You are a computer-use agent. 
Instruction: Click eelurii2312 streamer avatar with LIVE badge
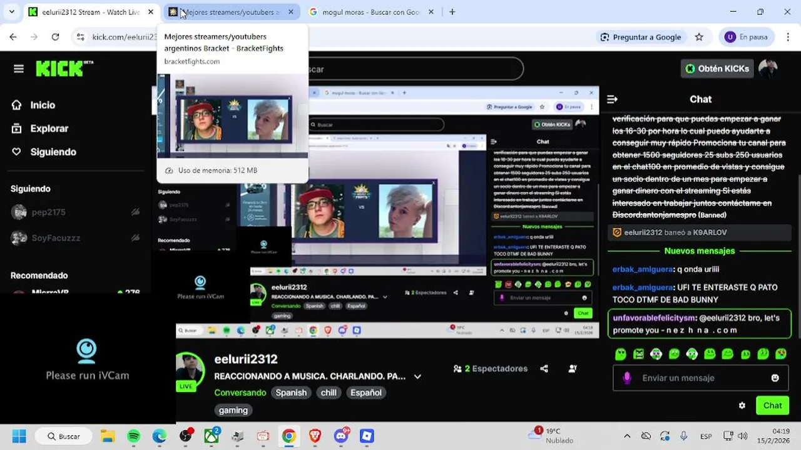[190, 370]
